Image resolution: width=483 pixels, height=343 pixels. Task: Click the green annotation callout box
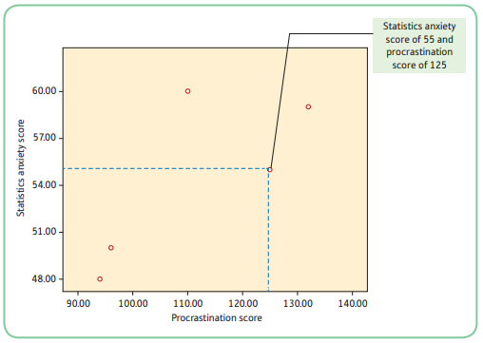point(419,46)
